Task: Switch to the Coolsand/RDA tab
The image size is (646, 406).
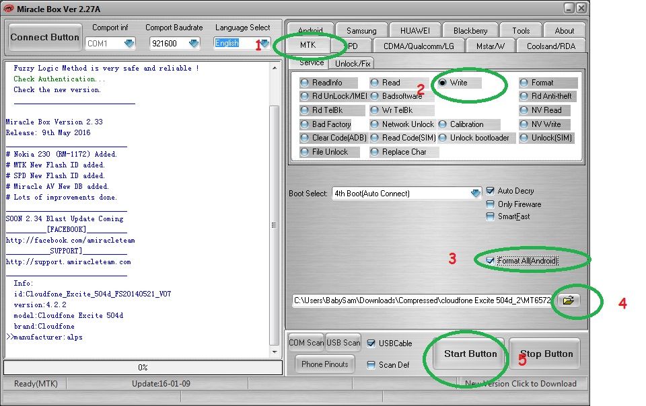Action: pyautogui.click(x=551, y=46)
